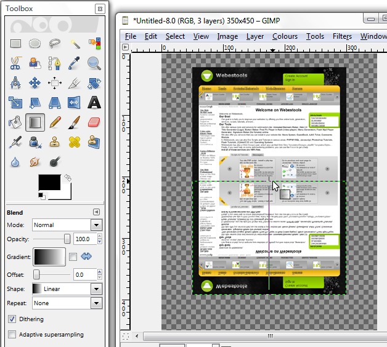Screen dimensions: 387x347
Task: Select the Alignment tool
Action: click(55, 83)
